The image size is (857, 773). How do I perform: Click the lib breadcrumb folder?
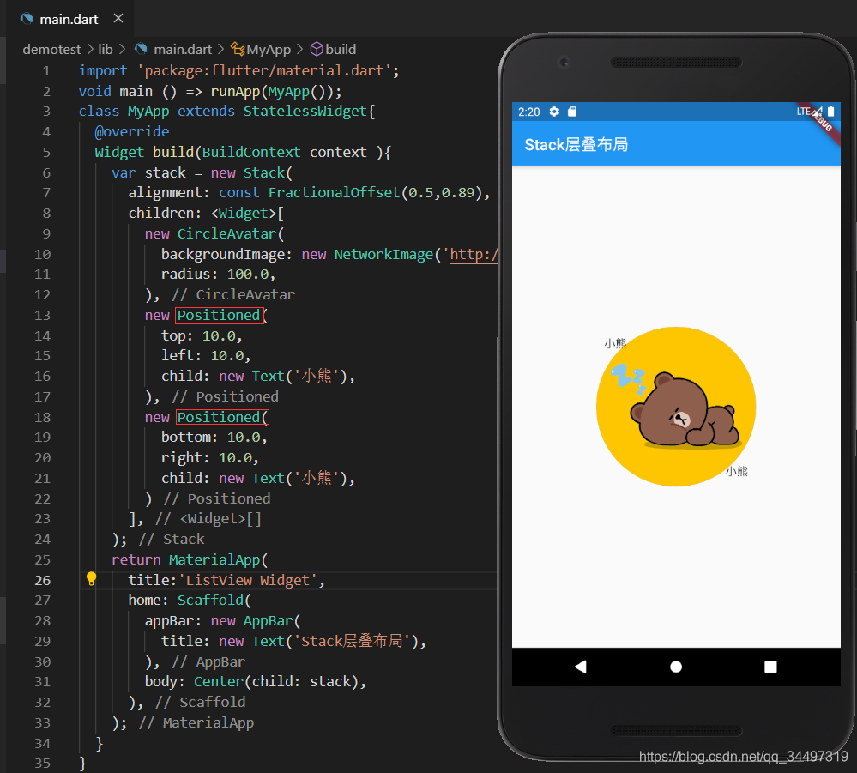pyautogui.click(x=105, y=49)
